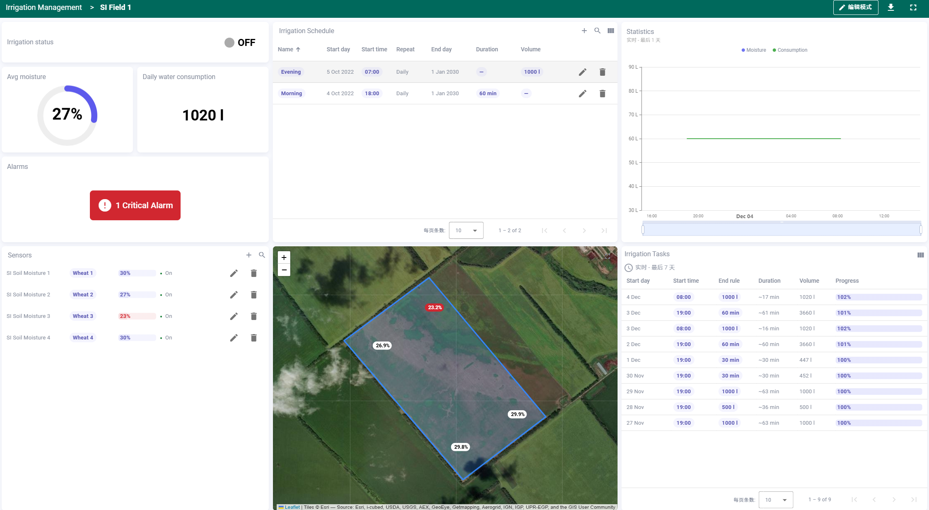Delete the Morning schedule row
Screen dimensions: 929x510
click(x=602, y=94)
